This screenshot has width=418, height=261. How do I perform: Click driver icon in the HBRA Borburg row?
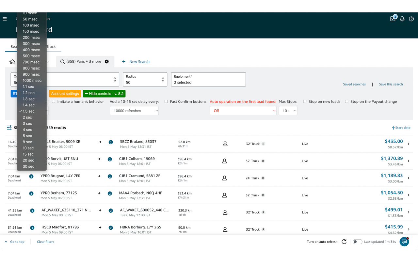(x=225, y=229)
